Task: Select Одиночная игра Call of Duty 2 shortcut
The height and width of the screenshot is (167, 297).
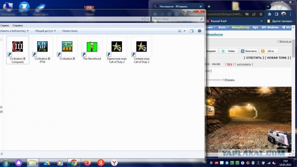Action: (116, 50)
